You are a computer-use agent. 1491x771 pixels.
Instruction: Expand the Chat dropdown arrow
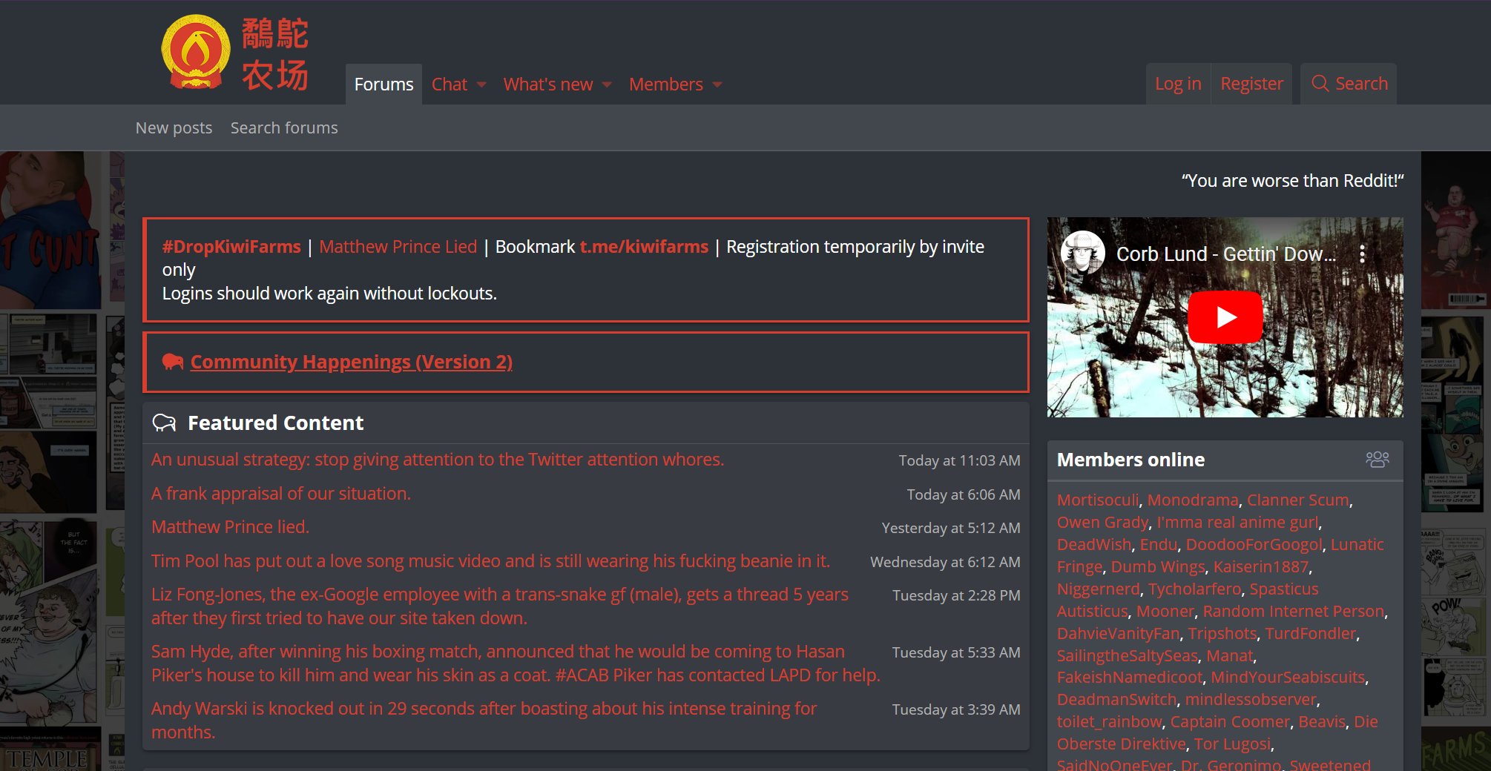click(x=481, y=85)
